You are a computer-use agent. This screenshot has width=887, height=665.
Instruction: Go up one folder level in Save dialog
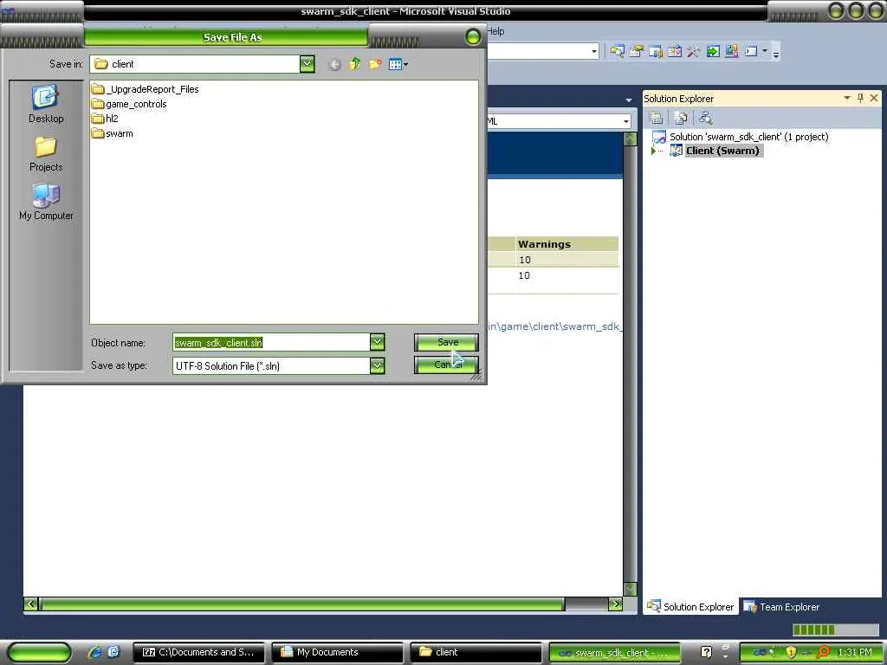tap(354, 64)
